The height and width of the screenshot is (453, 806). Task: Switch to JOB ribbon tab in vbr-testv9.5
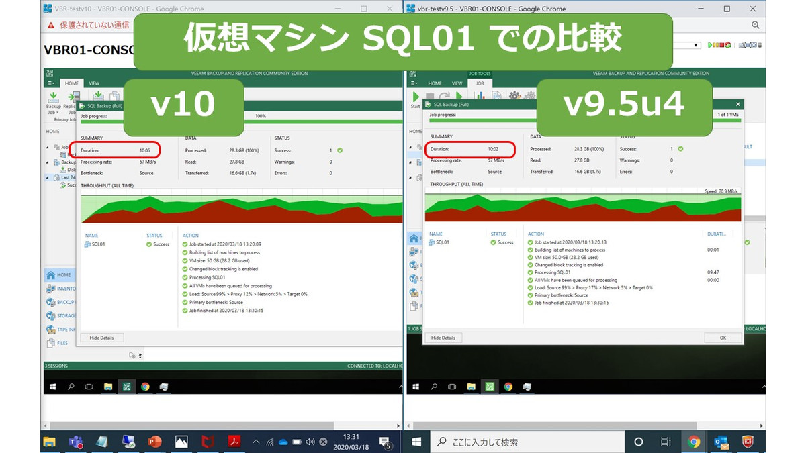click(x=480, y=83)
